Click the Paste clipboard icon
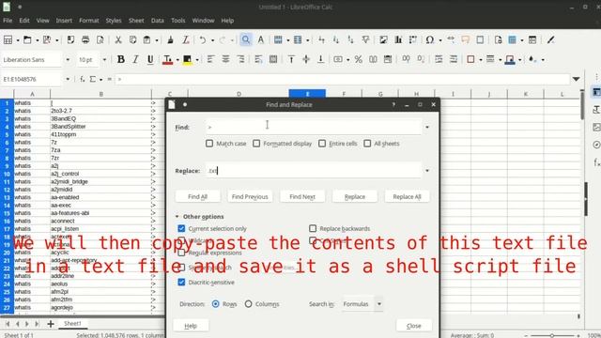This screenshot has width=601, height=338. pos(146,39)
